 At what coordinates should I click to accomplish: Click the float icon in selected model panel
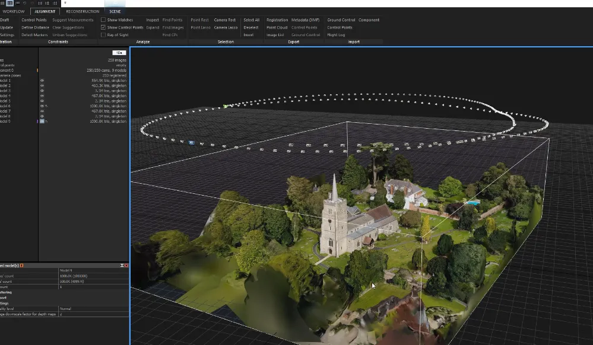point(122,265)
